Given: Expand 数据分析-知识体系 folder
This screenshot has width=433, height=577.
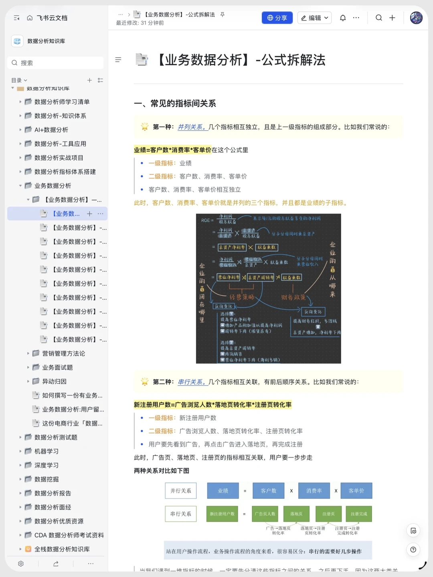Looking at the screenshot, I should tap(20, 116).
